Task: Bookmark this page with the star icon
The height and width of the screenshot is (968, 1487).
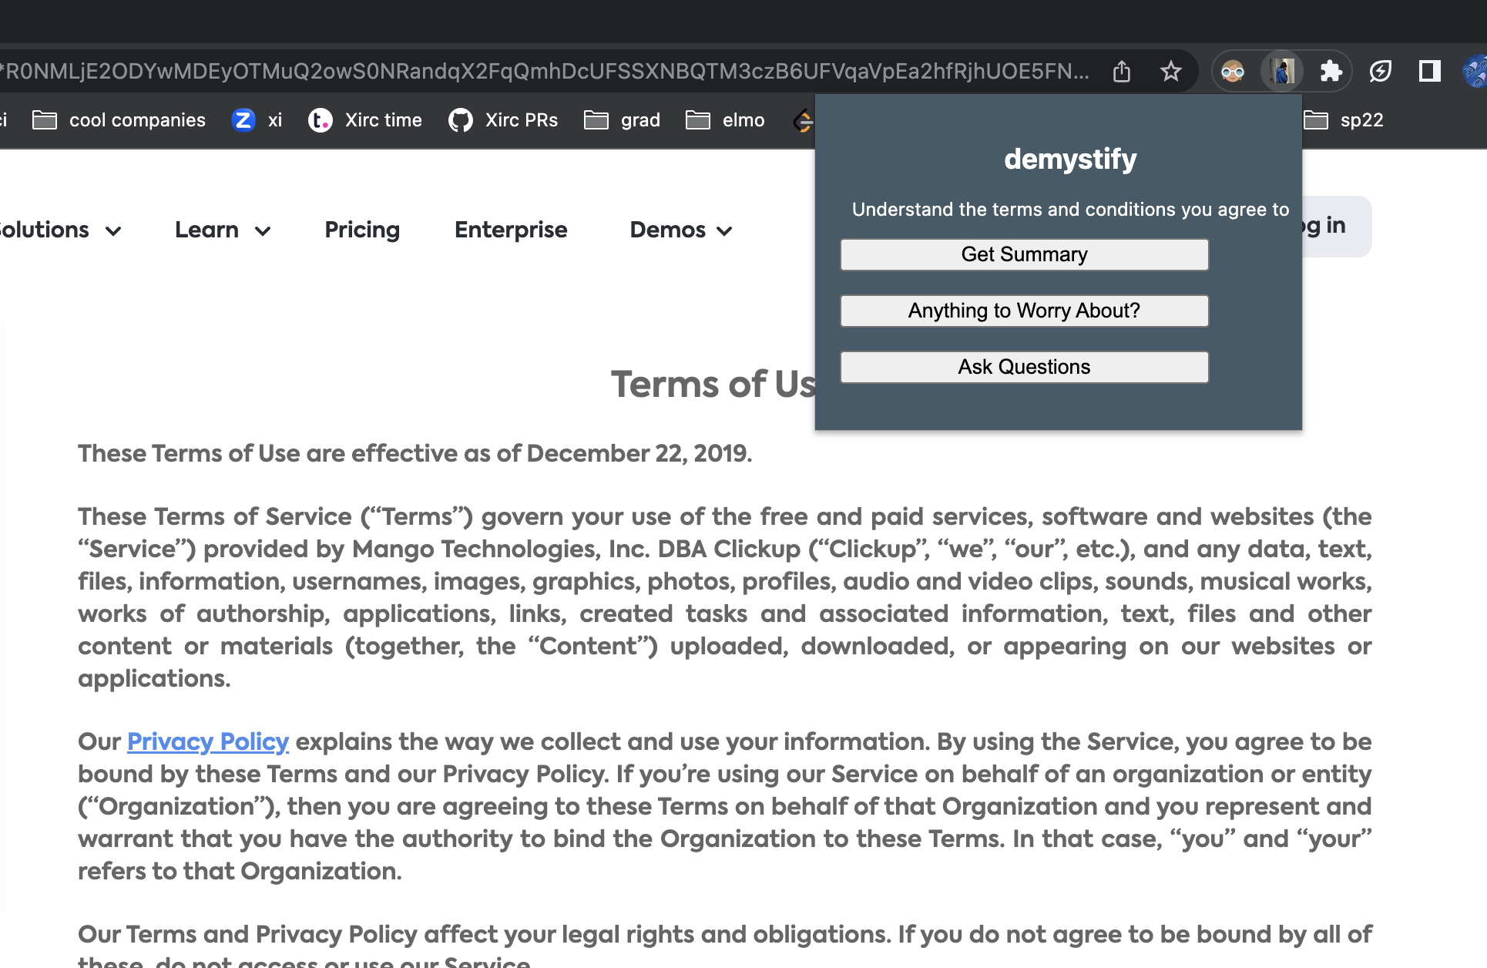Action: point(1170,72)
